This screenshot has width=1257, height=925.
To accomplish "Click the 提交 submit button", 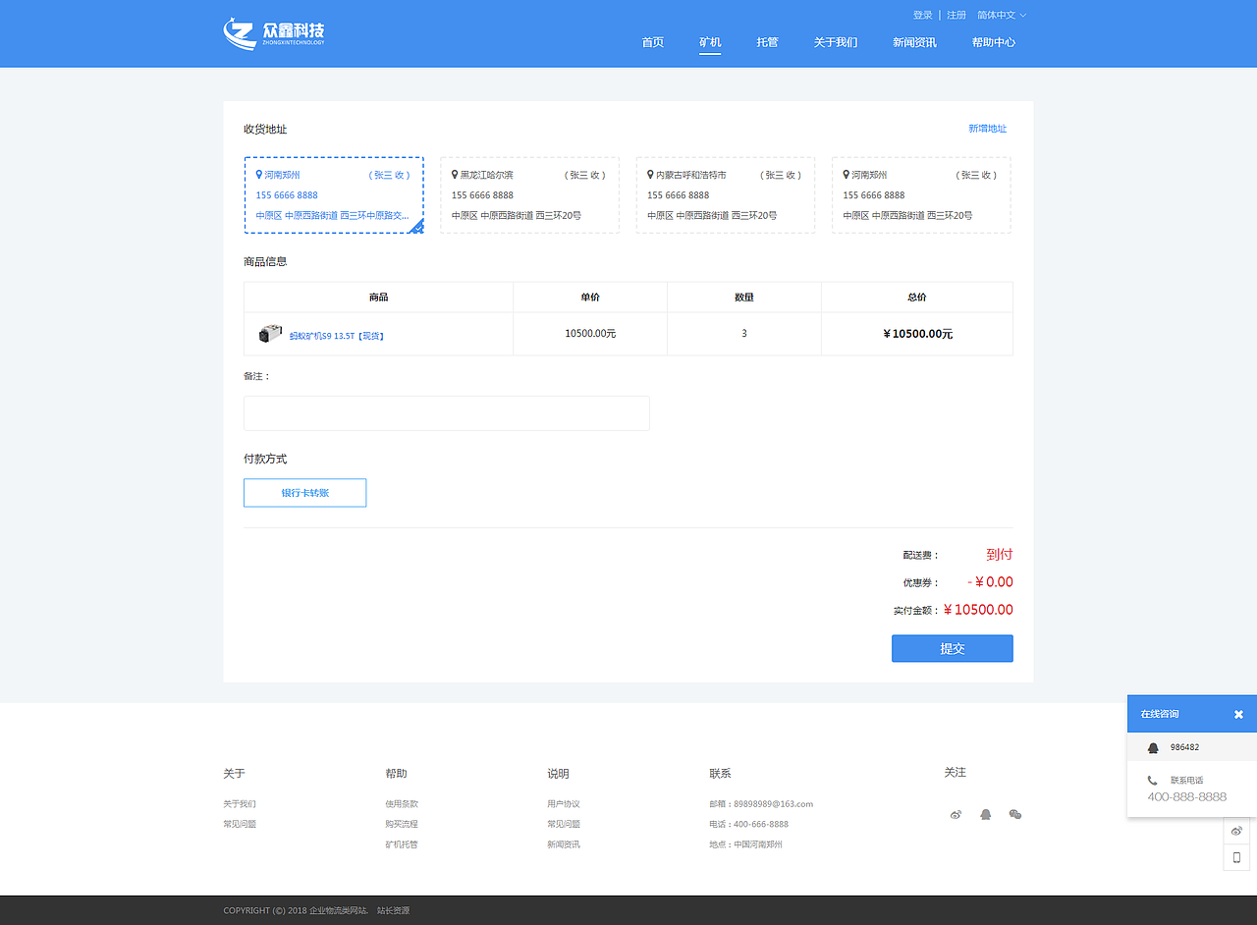I will coord(952,648).
